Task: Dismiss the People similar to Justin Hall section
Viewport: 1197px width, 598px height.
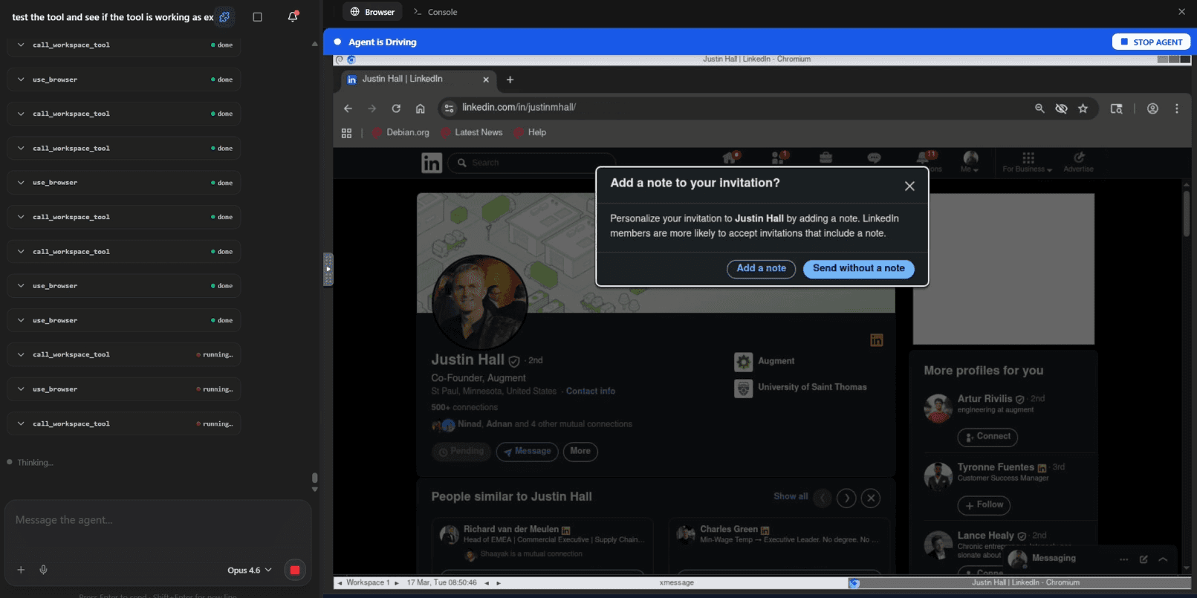Action: point(871,498)
